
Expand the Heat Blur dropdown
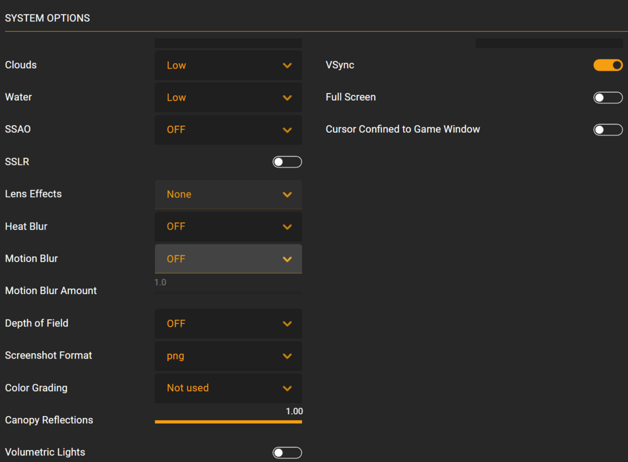click(x=228, y=226)
